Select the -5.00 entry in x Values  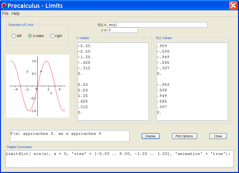[84, 46]
